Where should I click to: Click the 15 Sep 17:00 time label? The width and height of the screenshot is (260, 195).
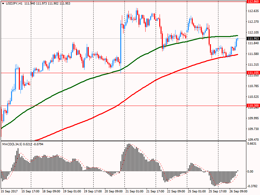[x=31, y=191]
